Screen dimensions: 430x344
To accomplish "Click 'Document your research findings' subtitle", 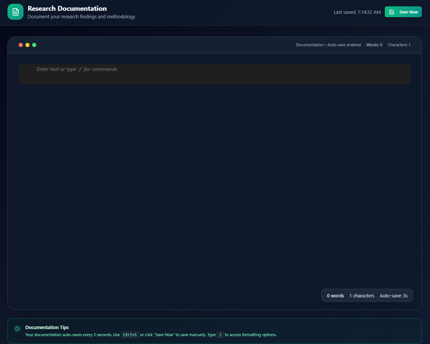I will point(81,17).
